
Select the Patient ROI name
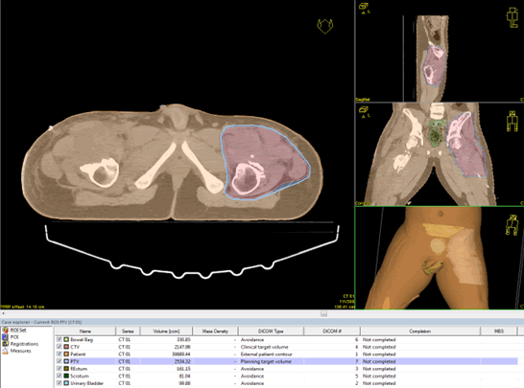click(x=78, y=354)
